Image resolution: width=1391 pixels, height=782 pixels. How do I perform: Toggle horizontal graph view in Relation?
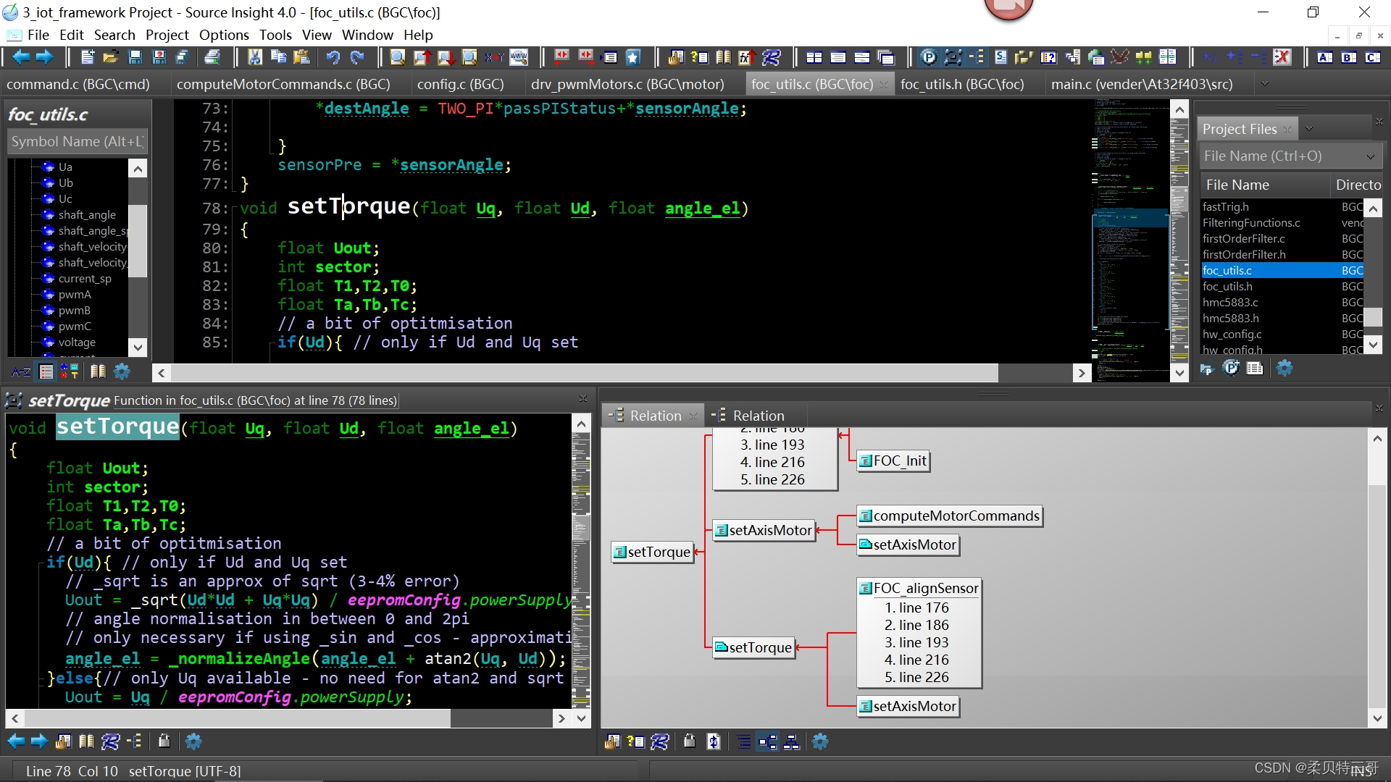(x=767, y=741)
